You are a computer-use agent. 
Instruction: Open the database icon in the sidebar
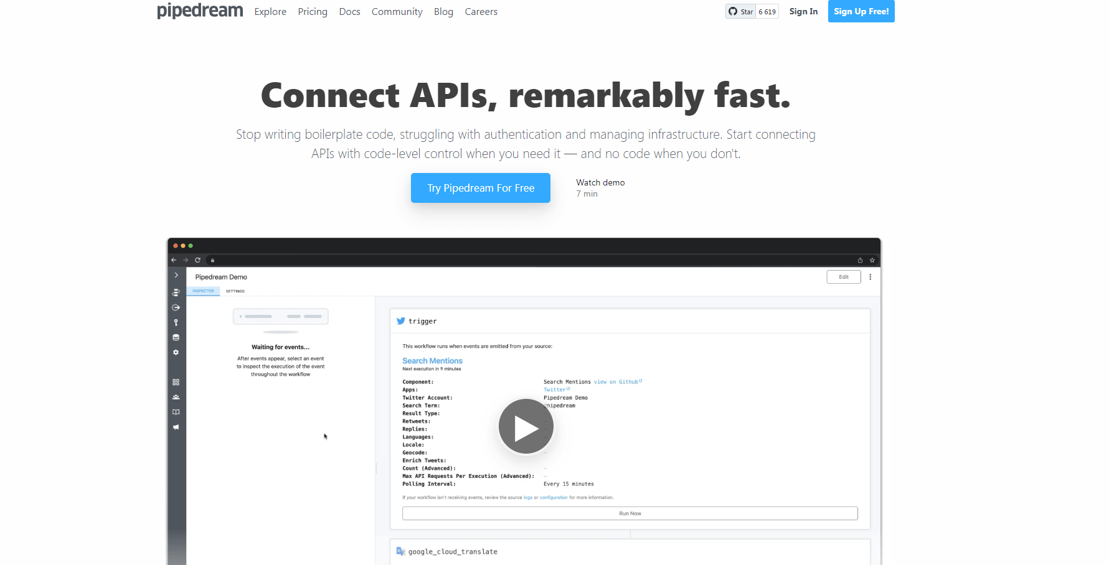click(176, 337)
